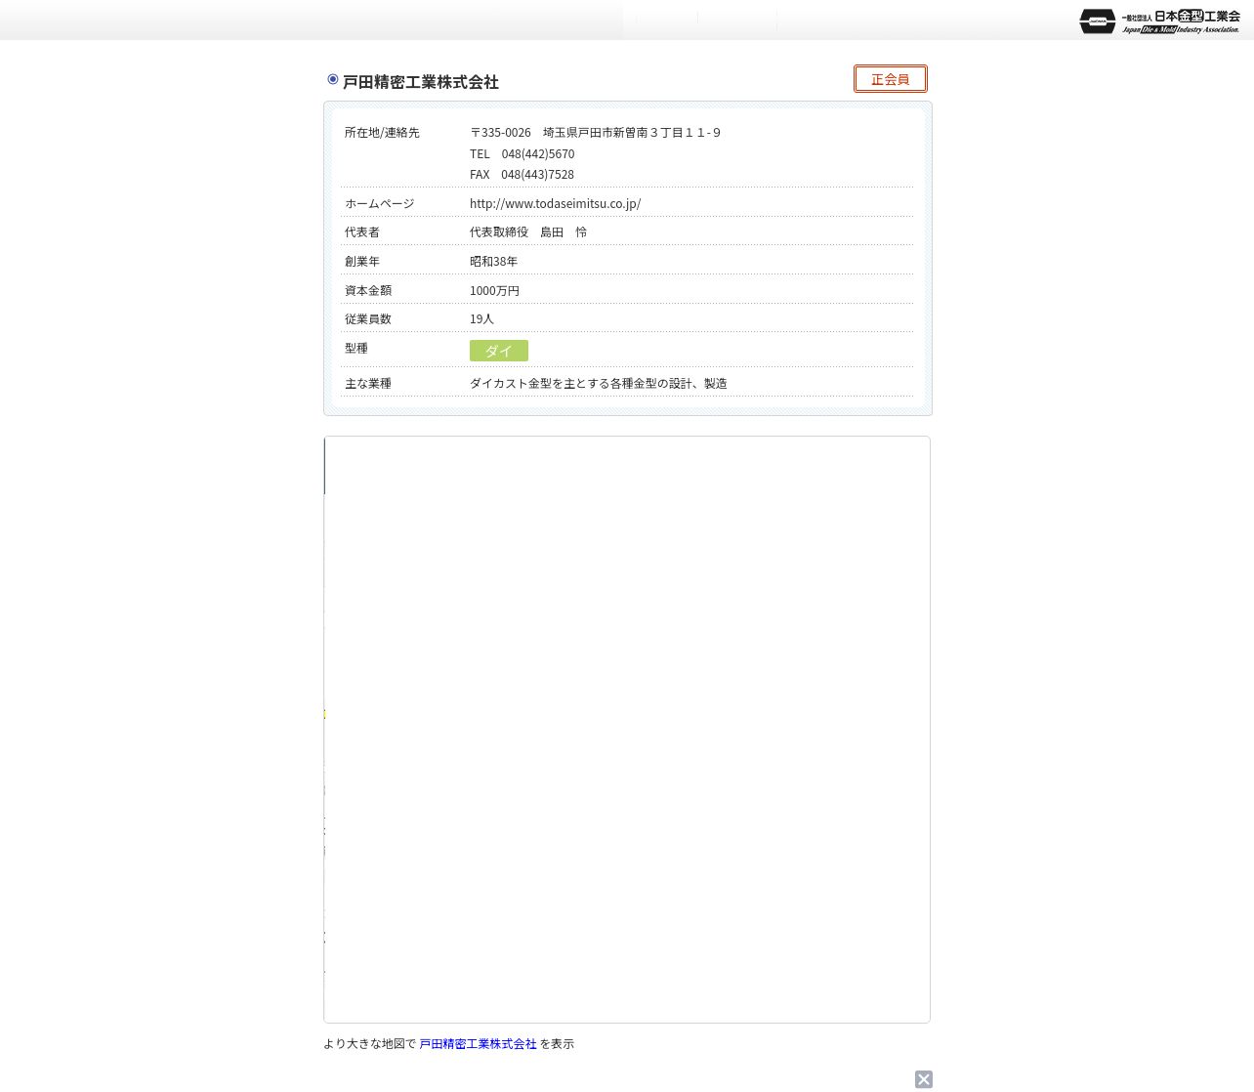
Task: Click the 資本金額 label
Action: click(368, 291)
